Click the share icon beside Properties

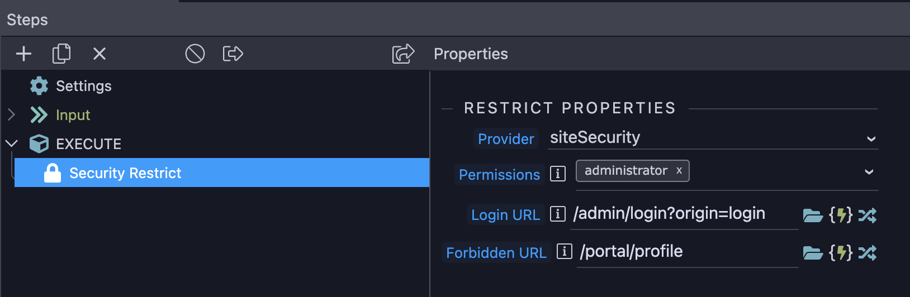[x=403, y=54]
